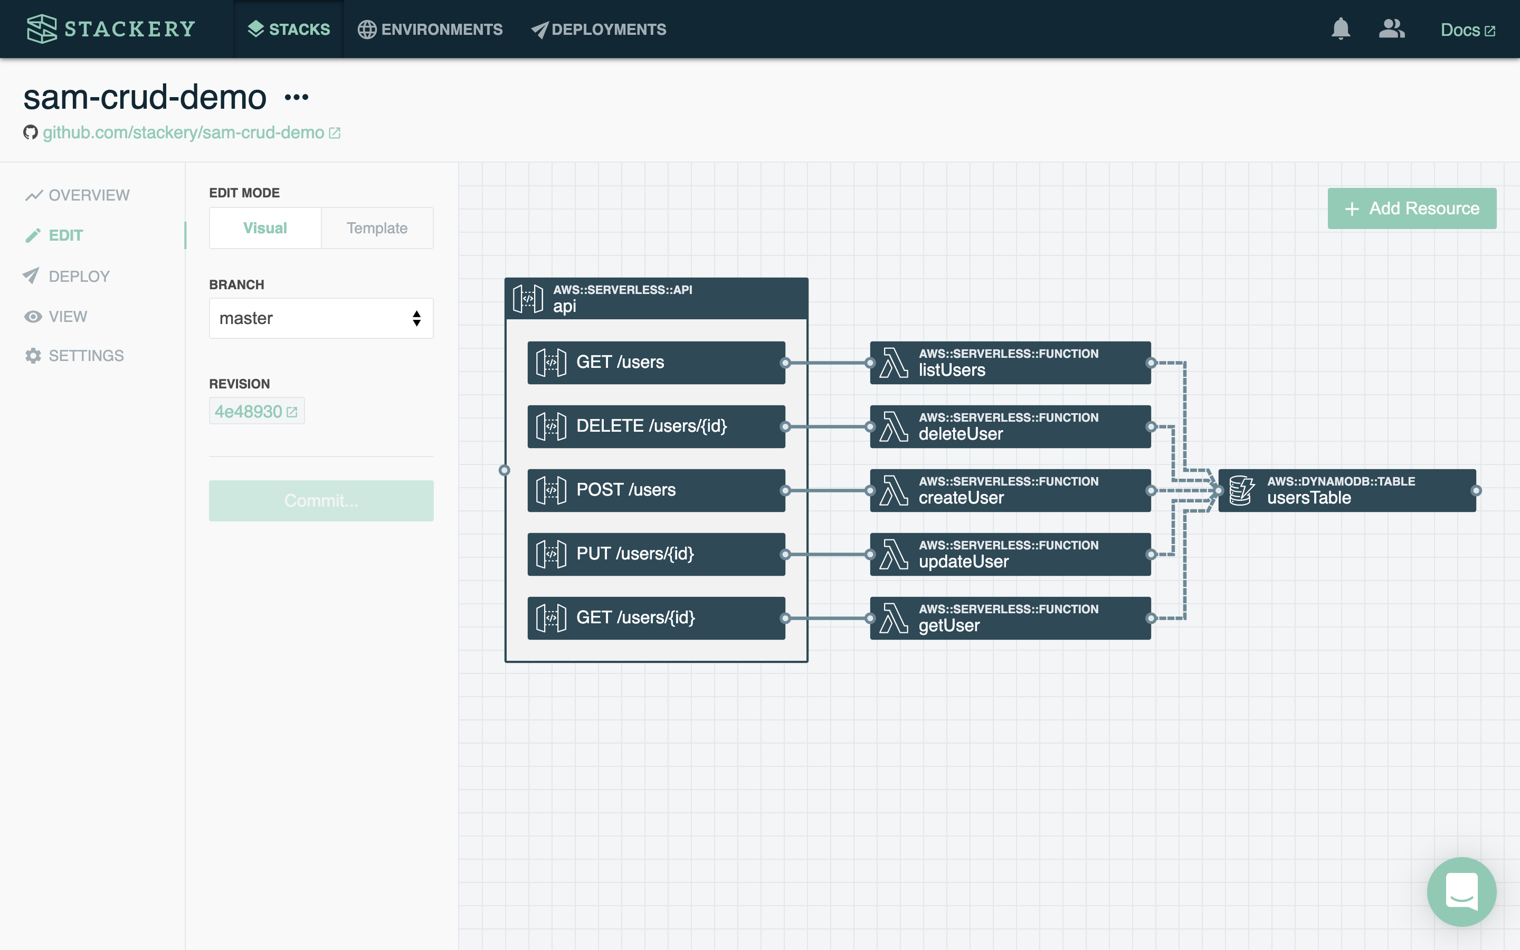
Task: Click the listUsers output connector port
Action: coord(1151,363)
